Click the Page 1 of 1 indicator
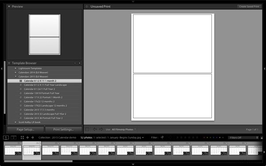The image size is (266, 166). click(252, 130)
